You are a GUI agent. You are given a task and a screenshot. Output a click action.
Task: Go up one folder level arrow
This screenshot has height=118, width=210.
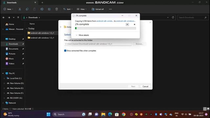(x=18, y=17)
